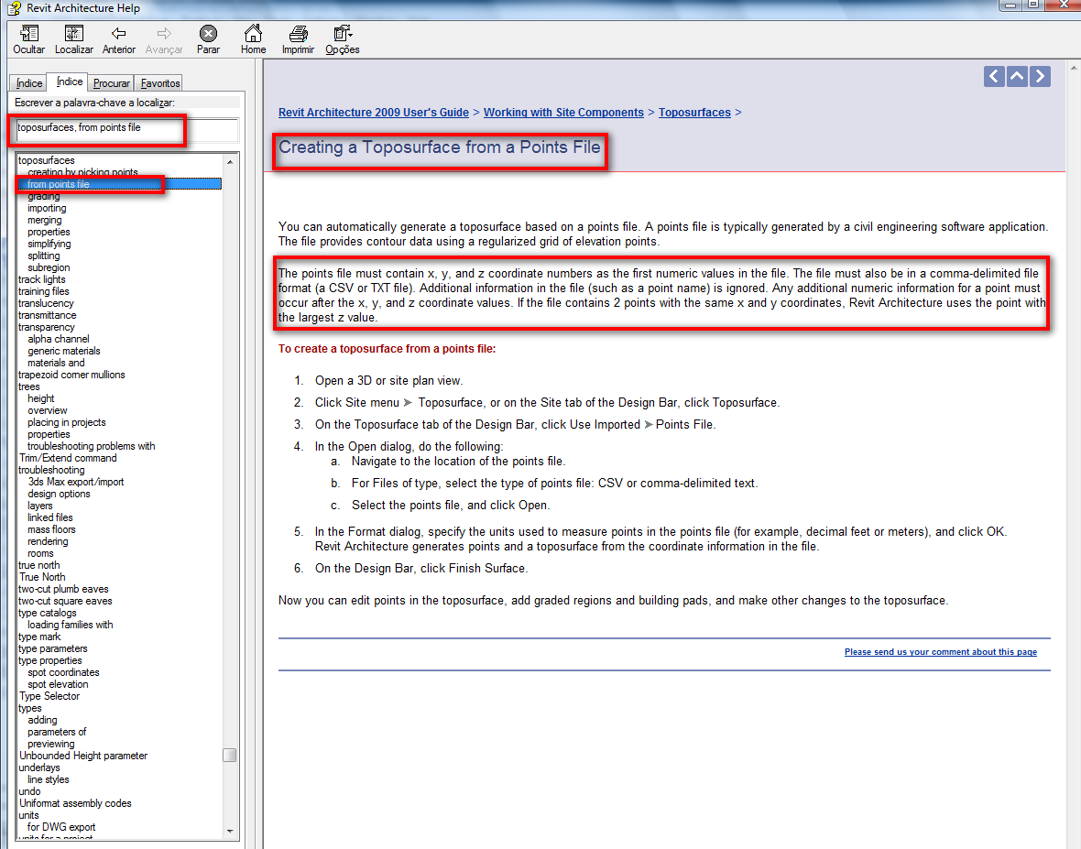
Task: Select 'generic materials' index entry
Action: coord(63,351)
